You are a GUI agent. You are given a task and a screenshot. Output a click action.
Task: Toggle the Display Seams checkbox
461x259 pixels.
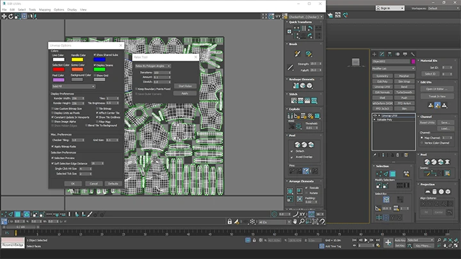tap(95, 65)
